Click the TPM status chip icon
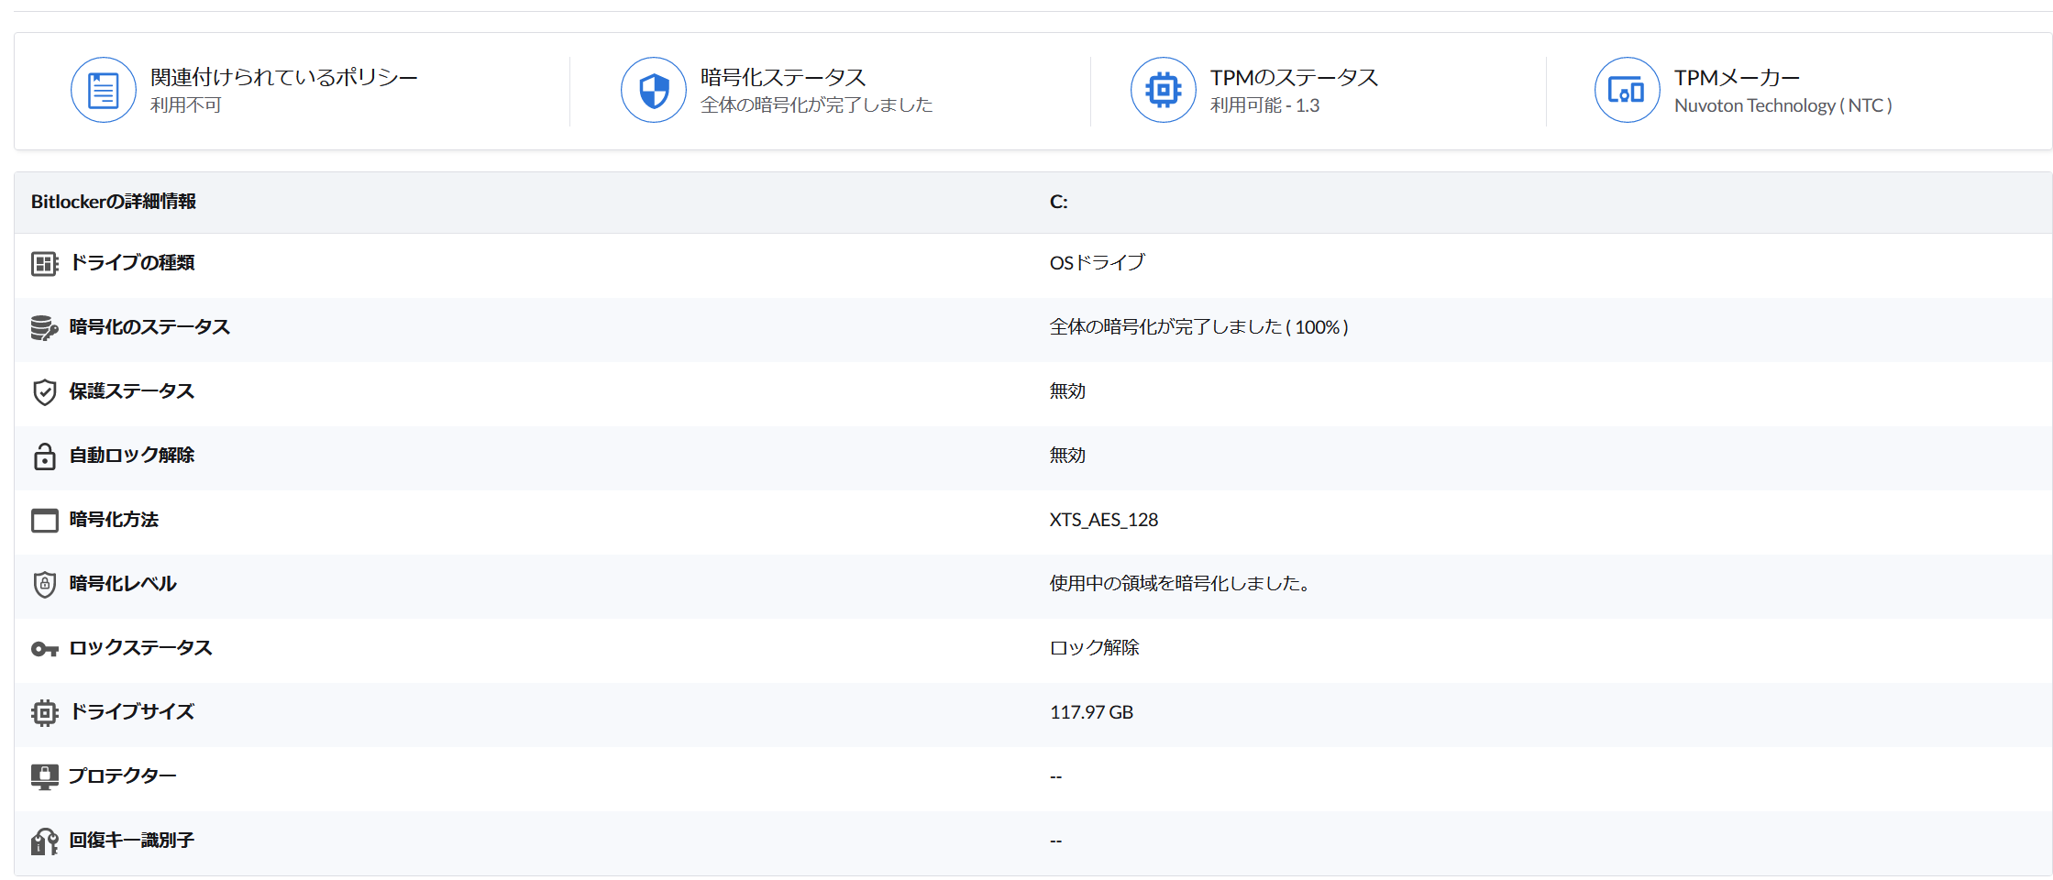2053x880 pixels. click(x=1164, y=90)
